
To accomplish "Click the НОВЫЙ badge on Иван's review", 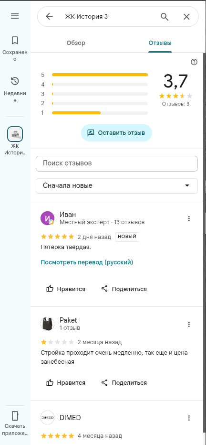I will click(127, 237).
